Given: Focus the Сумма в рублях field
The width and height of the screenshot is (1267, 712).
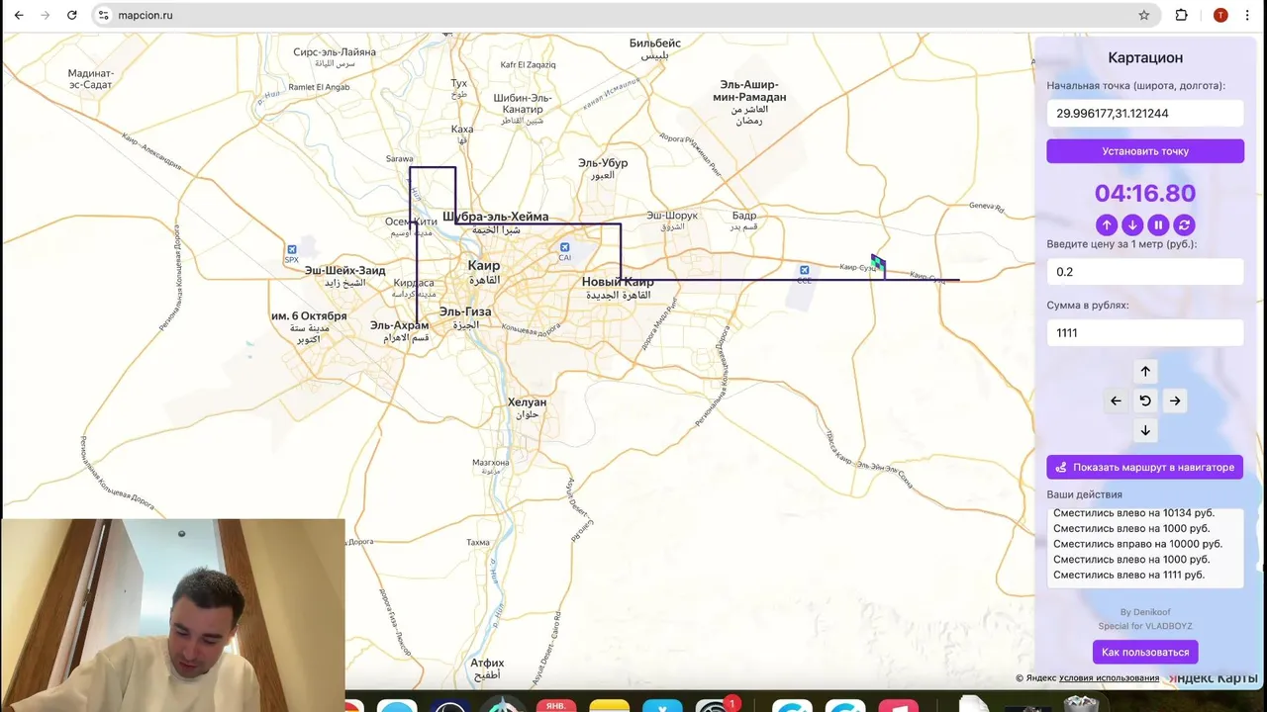Looking at the screenshot, I should pyautogui.click(x=1145, y=333).
